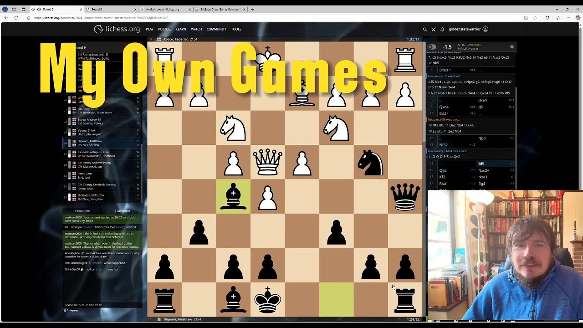Screen dimensions: 583x328
Task: Open game CM Zhang, Kendrick Botong
Action: pyautogui.click(x=102, y=186)
